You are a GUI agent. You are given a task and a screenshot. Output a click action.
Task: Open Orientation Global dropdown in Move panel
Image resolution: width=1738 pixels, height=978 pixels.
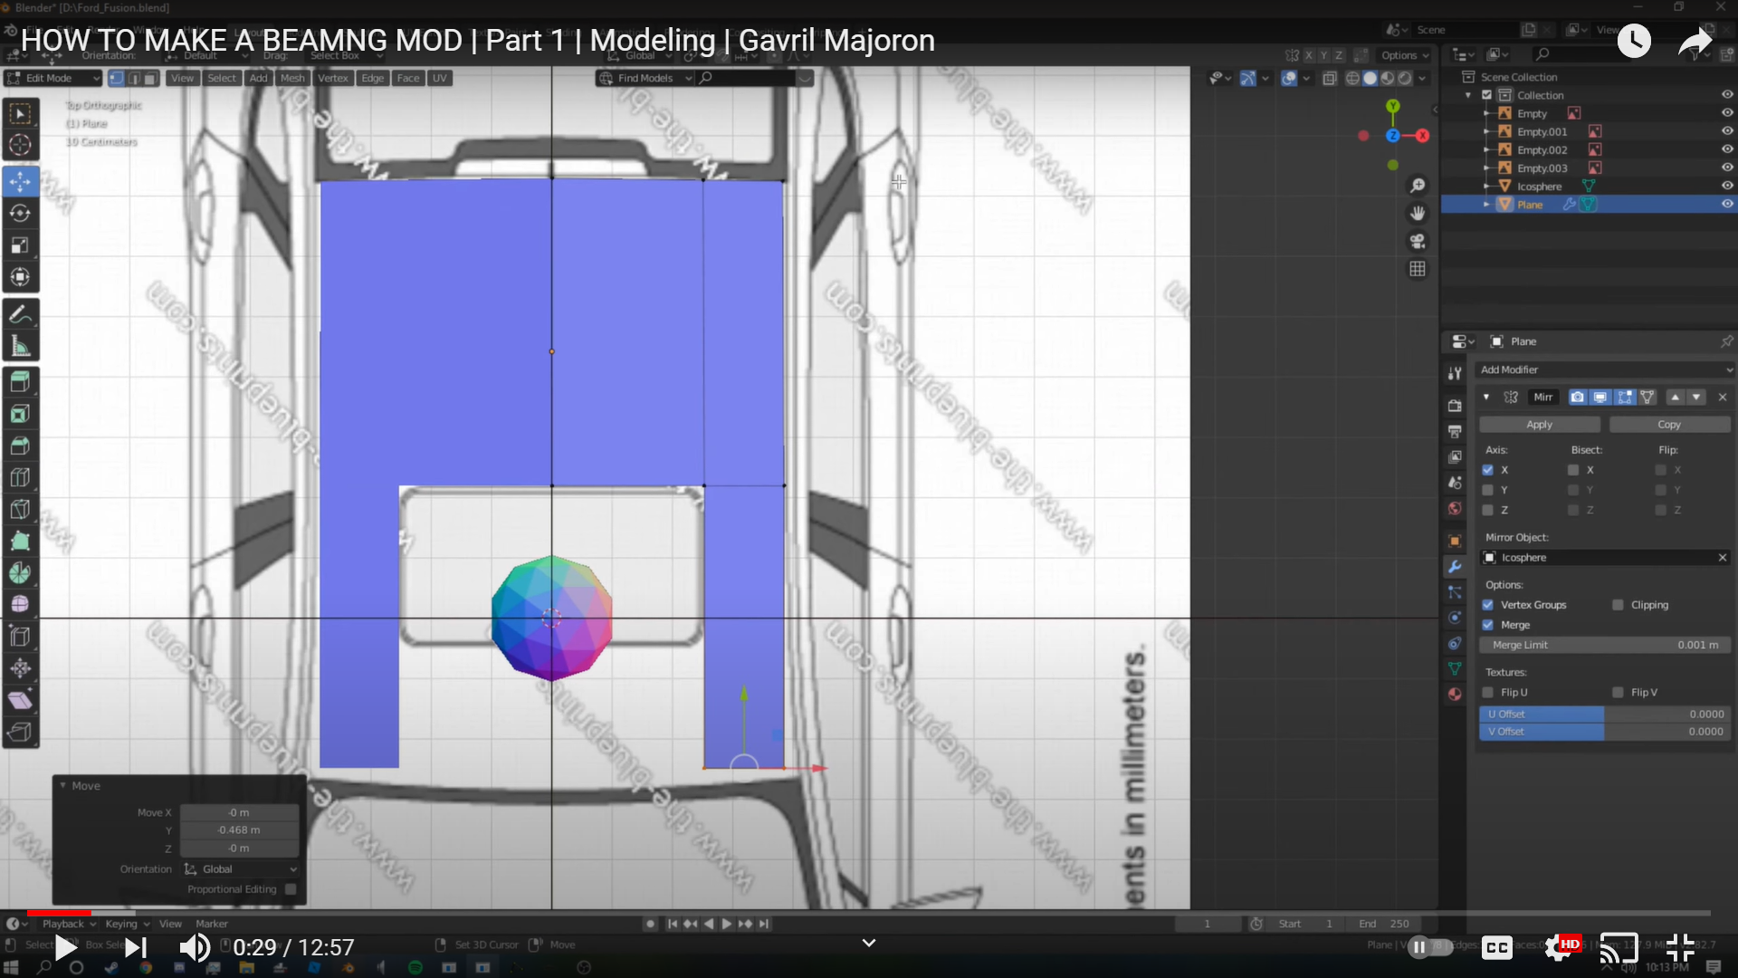[x=240, y=869]
